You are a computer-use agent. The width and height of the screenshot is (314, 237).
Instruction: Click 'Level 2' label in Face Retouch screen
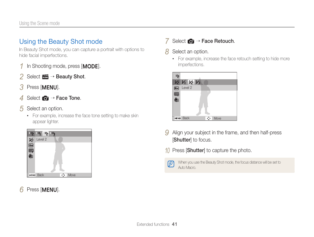(187, 88)
